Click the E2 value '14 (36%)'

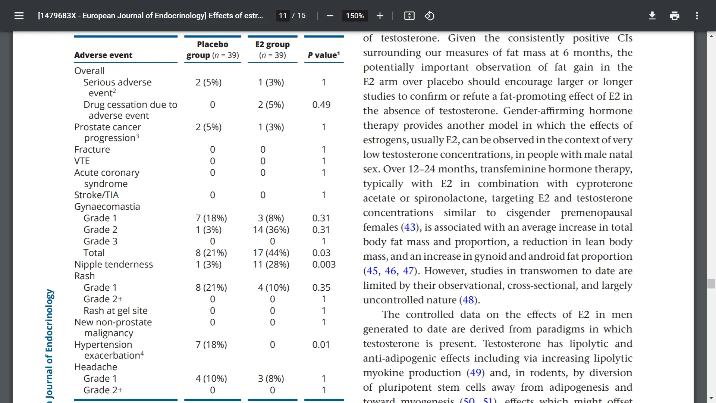click(x=271, y=230)
